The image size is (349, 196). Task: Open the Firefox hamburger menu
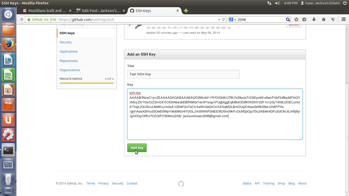click(344, 19)
